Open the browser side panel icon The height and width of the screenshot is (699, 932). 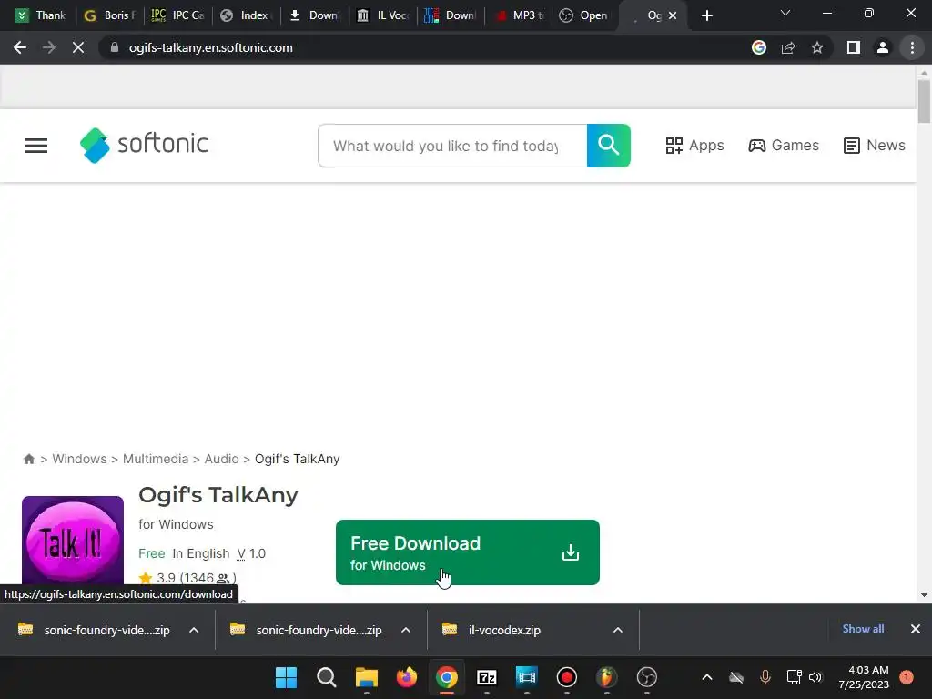[x=854, y=47]
